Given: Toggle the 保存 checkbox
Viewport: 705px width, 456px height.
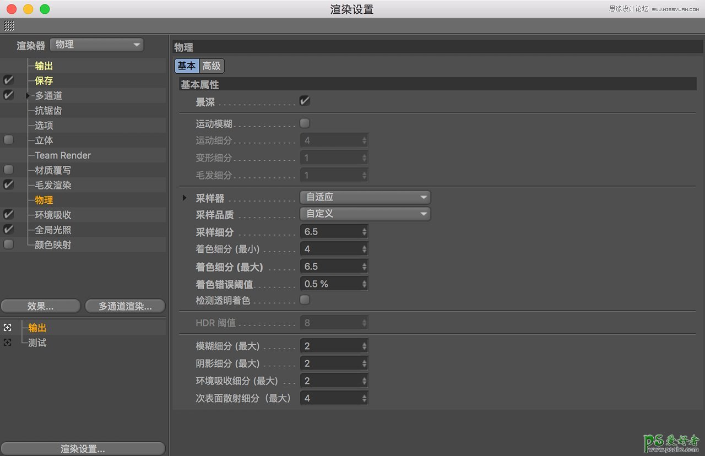Looking at the screenshot, I should click(8, 80).
